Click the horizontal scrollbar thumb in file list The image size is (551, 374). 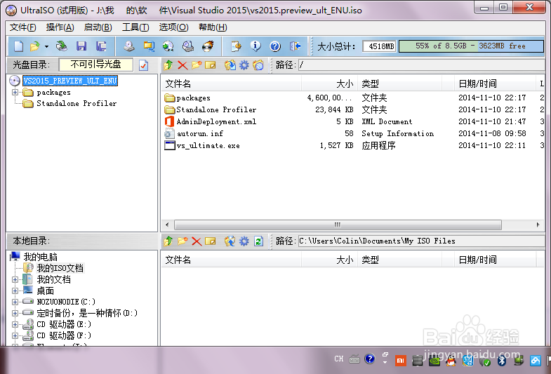point(338,225)
